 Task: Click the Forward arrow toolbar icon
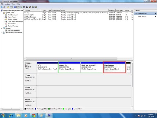click(x=4, y=7)
